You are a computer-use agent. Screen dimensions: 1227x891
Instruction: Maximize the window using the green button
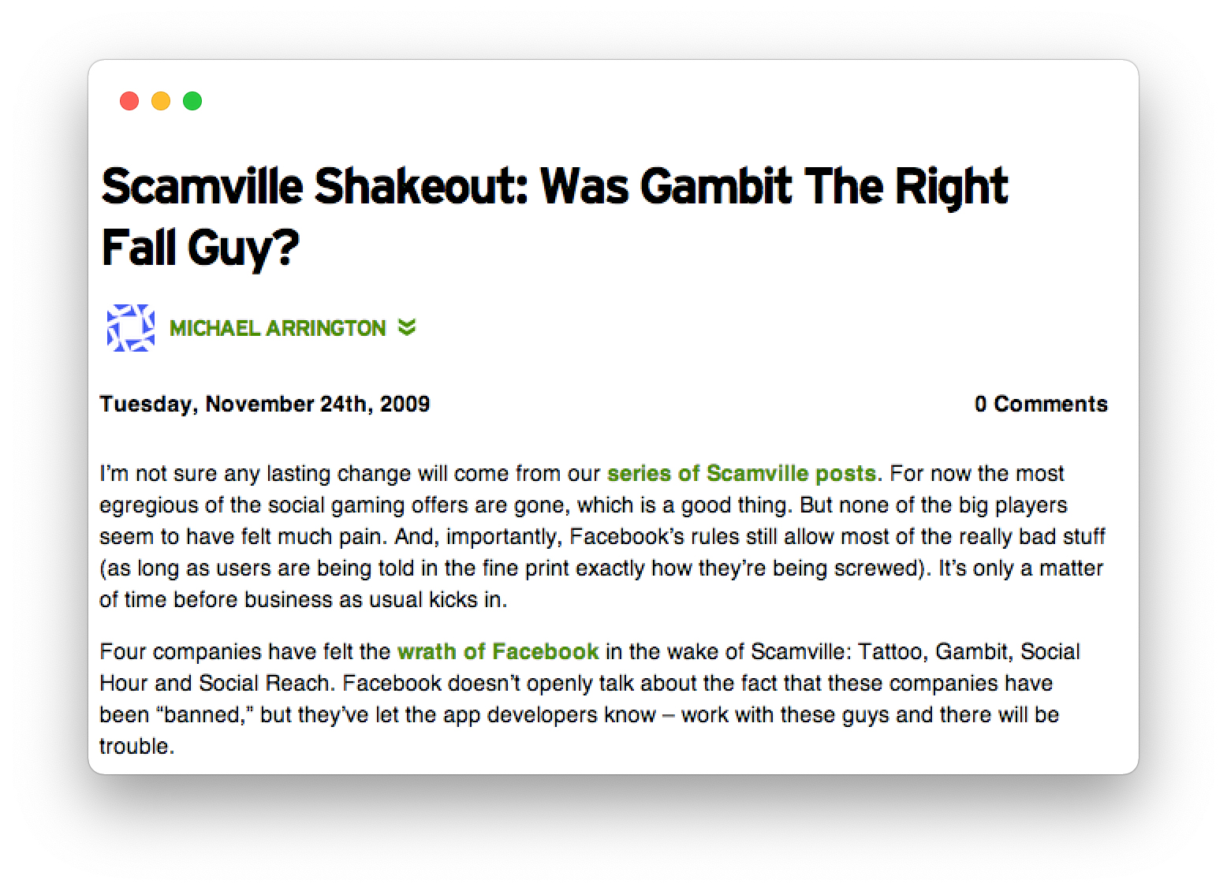192,101
